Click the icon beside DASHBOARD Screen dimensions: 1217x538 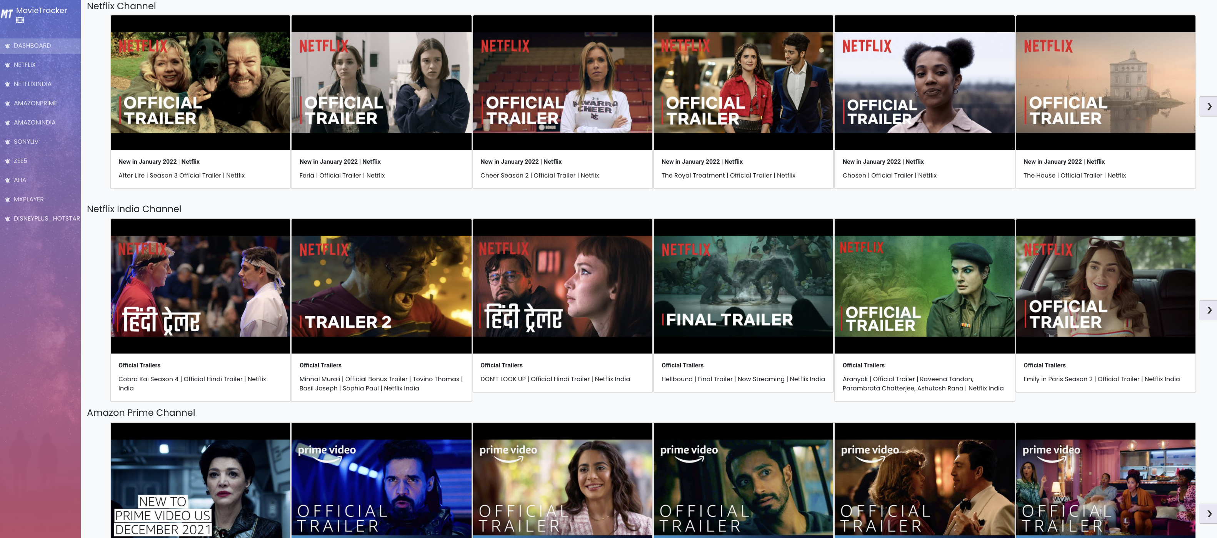pos(8,46)
